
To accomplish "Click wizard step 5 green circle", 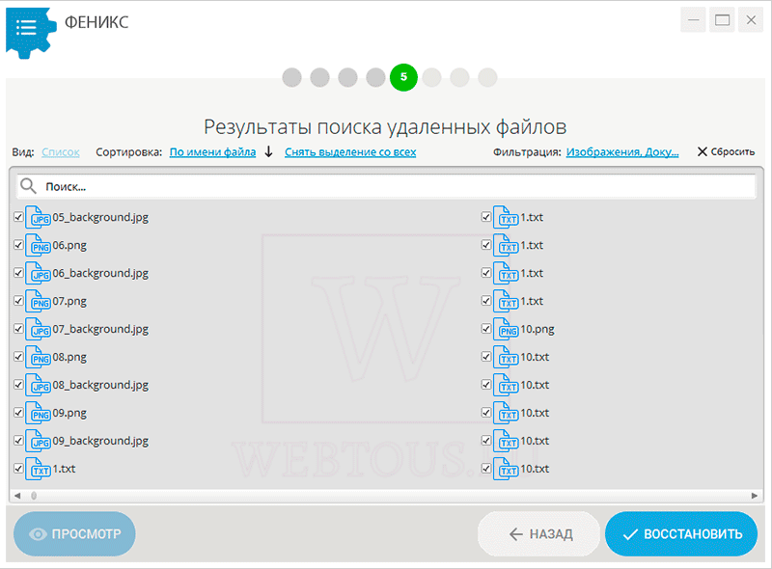I will click(x=403, y=77).
